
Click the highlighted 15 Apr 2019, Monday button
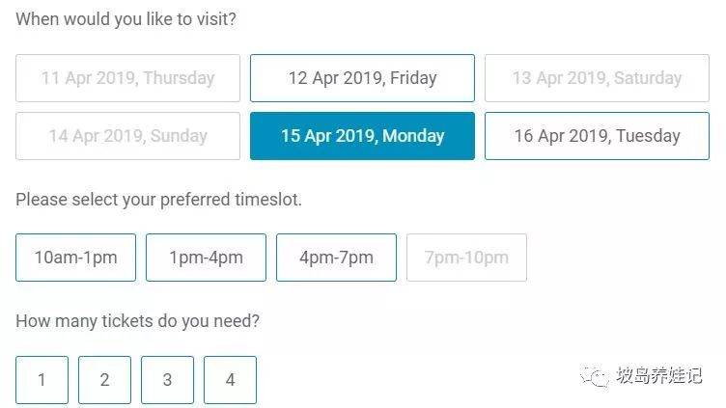362,136
